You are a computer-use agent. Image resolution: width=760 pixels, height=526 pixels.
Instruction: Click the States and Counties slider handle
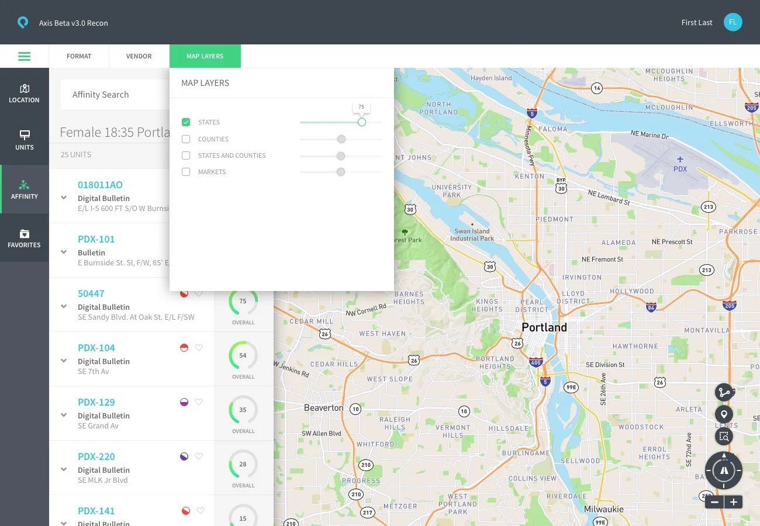pyautogui.click(x=341, y=156)
